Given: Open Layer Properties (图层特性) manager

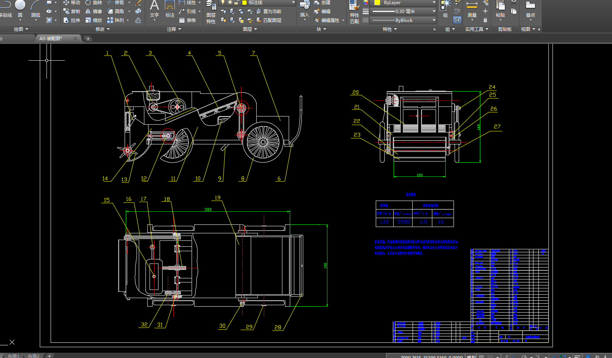Looking at the screenshot, I should coord(211,12).
